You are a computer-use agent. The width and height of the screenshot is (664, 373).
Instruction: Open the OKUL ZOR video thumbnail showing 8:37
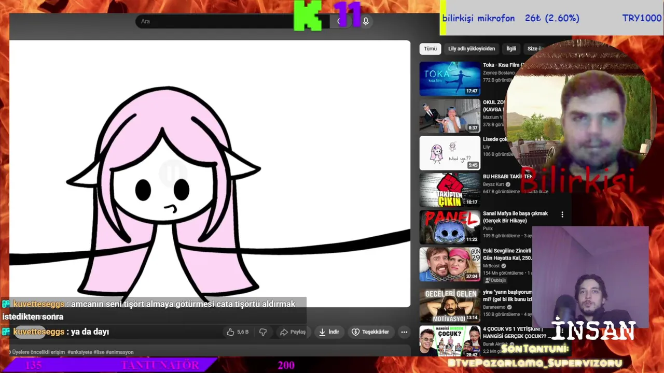coord(450,116)
